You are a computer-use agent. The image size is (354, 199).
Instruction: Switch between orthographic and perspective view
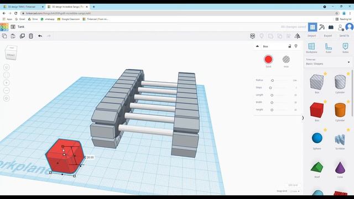point(7,98)
